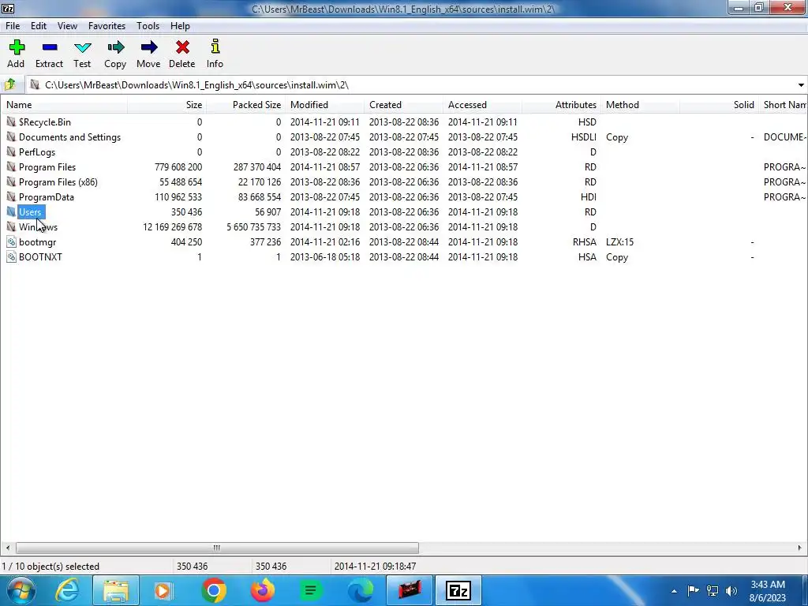Click the Documents and Settings folder icon
Screen dimensions: 808x606
(x=11, y=137)
